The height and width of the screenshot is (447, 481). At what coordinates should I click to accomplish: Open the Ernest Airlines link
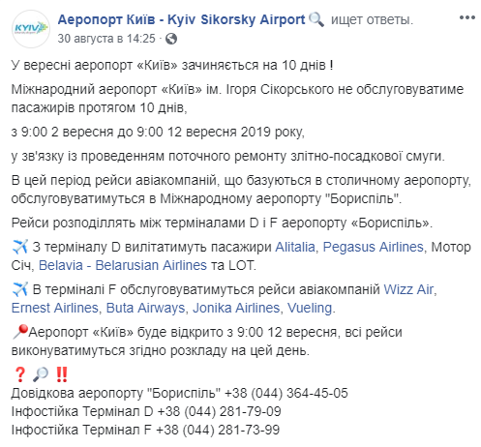[x=55, y=308]
